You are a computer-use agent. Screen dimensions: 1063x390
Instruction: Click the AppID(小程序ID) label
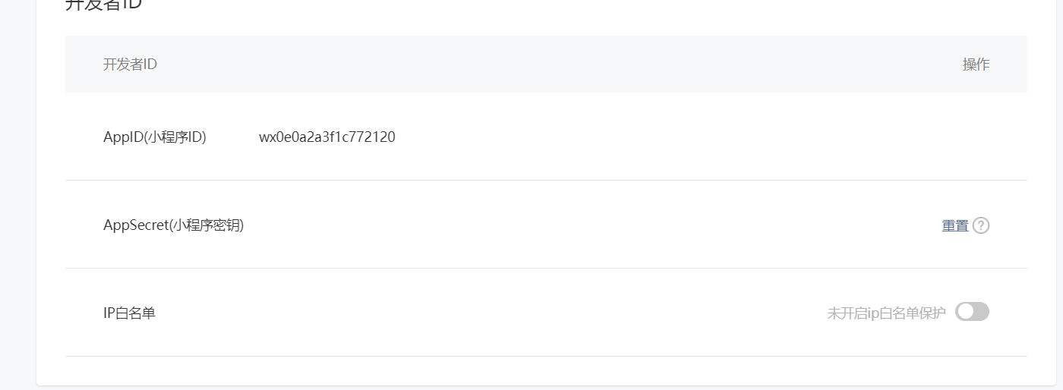[x=155, y=137]
